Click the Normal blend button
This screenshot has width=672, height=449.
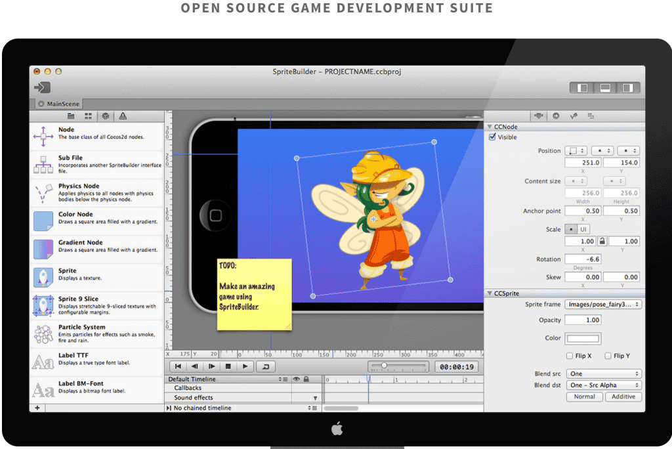pos(585,396)
